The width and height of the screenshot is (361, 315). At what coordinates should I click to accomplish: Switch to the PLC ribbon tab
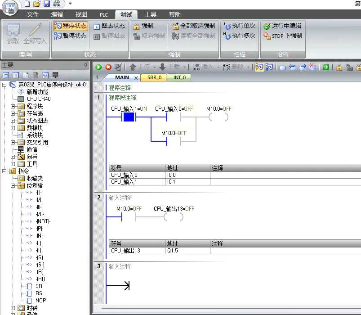(x=104, y=15)
